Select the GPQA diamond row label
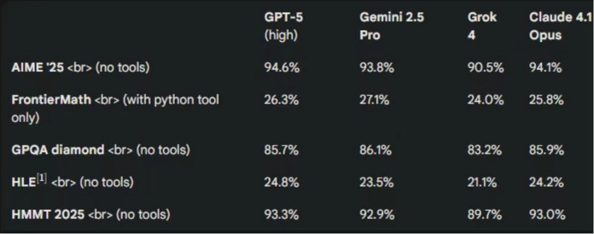Image resolution: width=594 pixels, height=234 pixels. pos(58,149)
